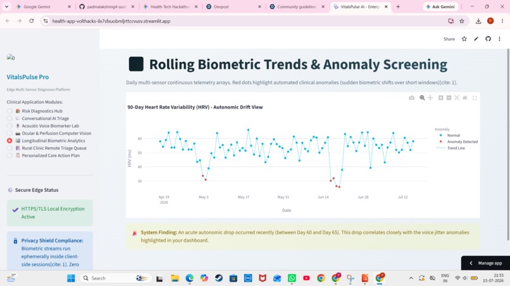This screenshot has width=510, height=286.
Task: Open the GitHub repository icon in the Streamlit toolbar
Action: point(488,39)
